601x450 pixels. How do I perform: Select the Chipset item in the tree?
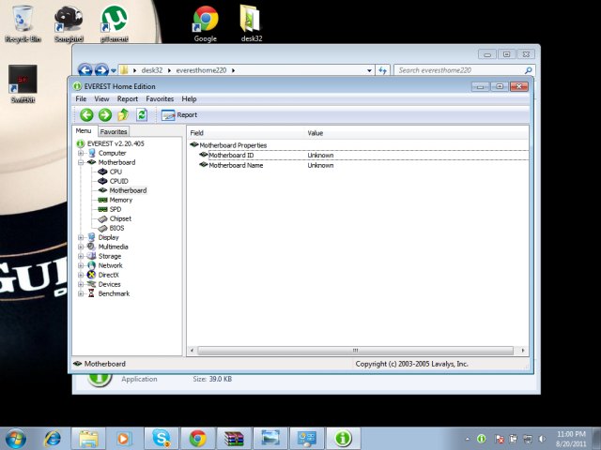click(120, 218)
